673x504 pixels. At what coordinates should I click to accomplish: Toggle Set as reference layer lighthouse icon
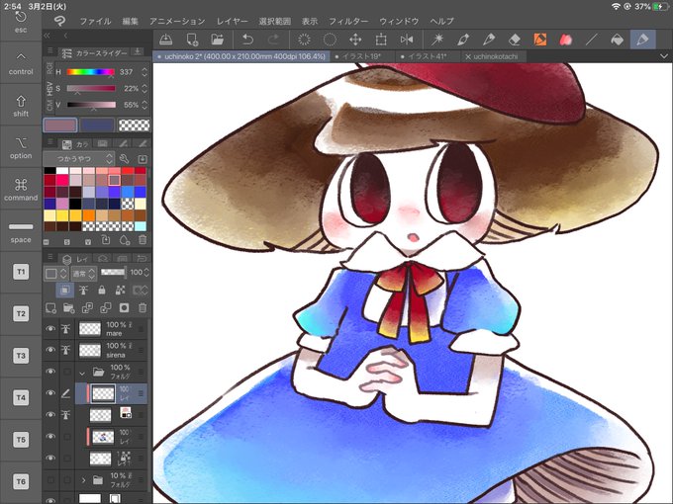click(83, 291)
